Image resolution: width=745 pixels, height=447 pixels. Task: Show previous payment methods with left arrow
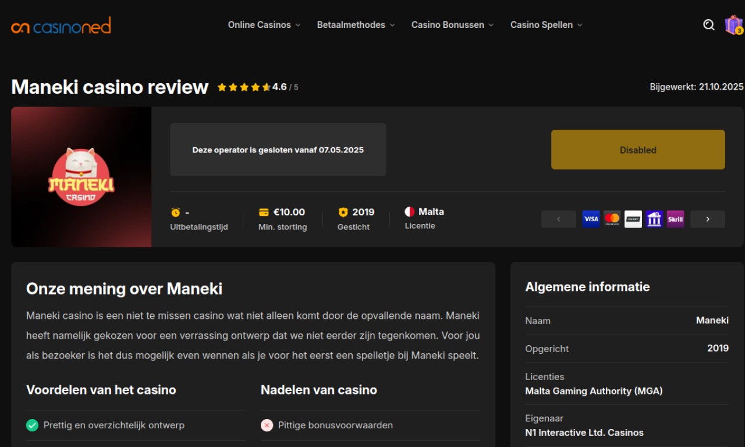558,219
